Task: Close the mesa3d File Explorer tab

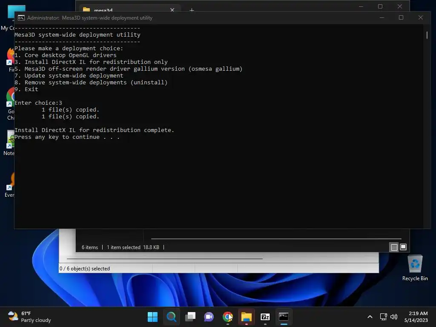Action: [172, 10]
